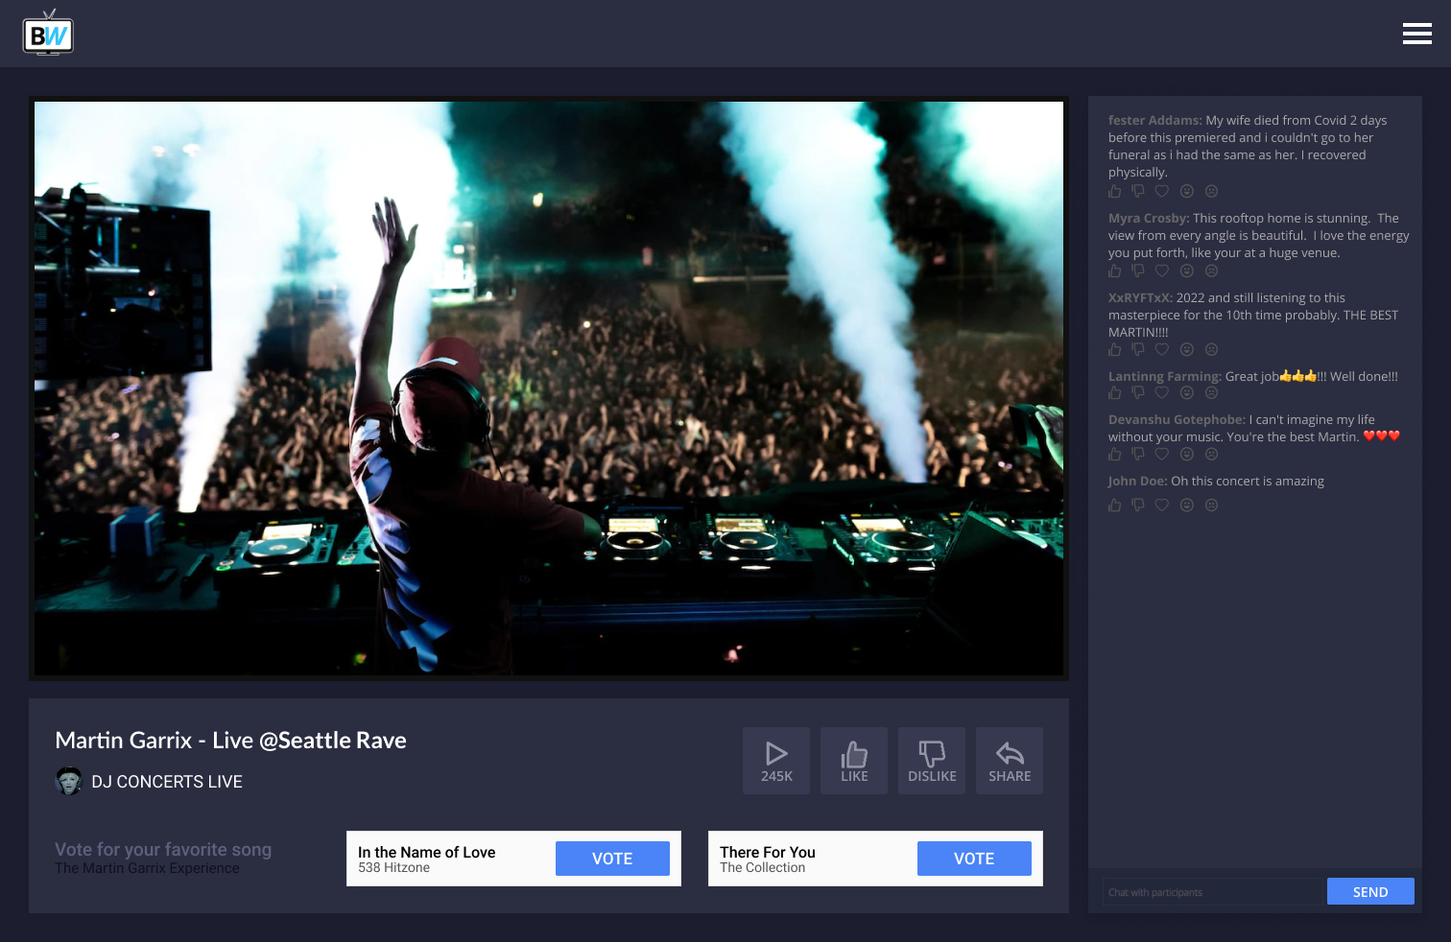Open DJ CONCERTS LIVE channel name

(x=167, y=782)
